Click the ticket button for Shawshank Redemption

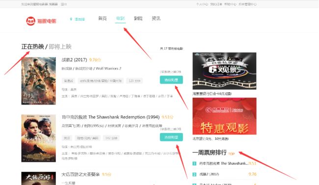(x=171, y=137)
